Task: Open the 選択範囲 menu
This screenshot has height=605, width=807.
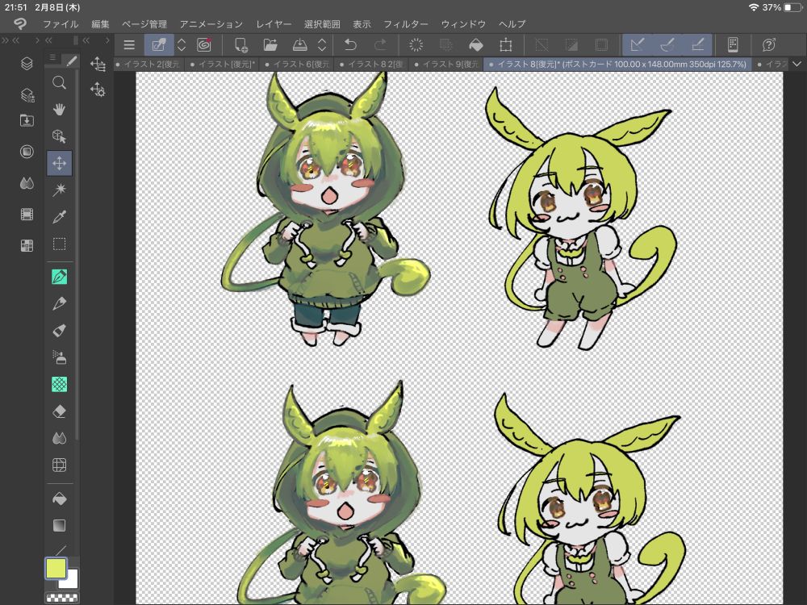Action: point(322,24)
